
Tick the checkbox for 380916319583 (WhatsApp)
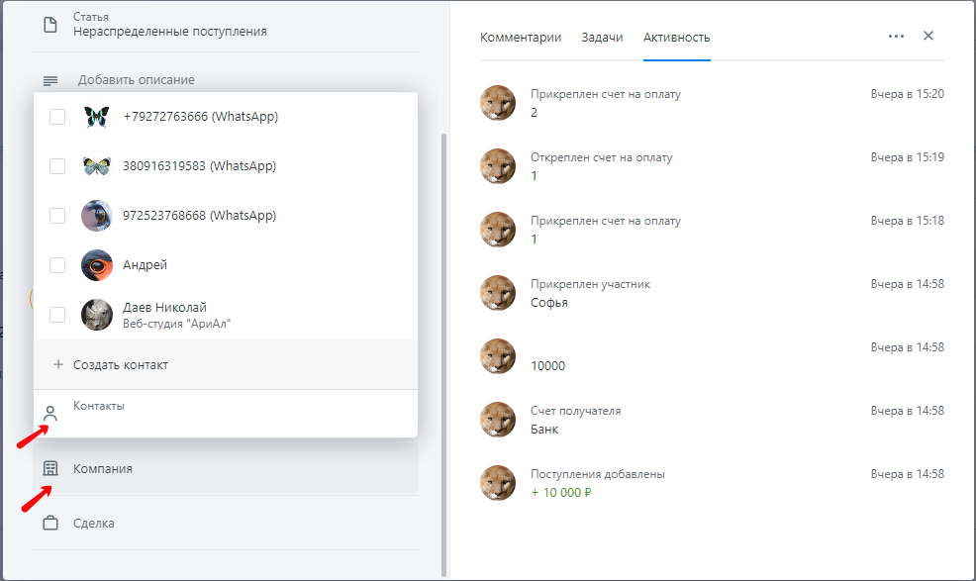pos(57,166)
